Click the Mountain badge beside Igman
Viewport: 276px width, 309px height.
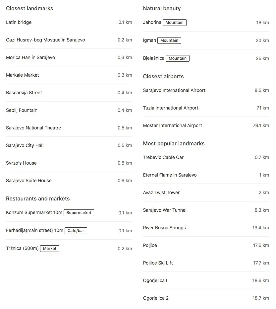click(169, 40)
